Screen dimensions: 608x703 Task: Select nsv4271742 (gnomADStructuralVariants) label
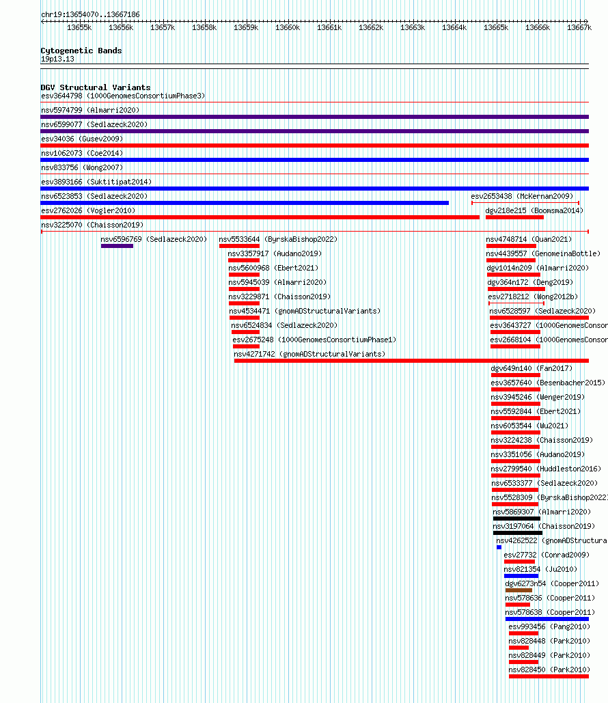click(x=309, y=354)
